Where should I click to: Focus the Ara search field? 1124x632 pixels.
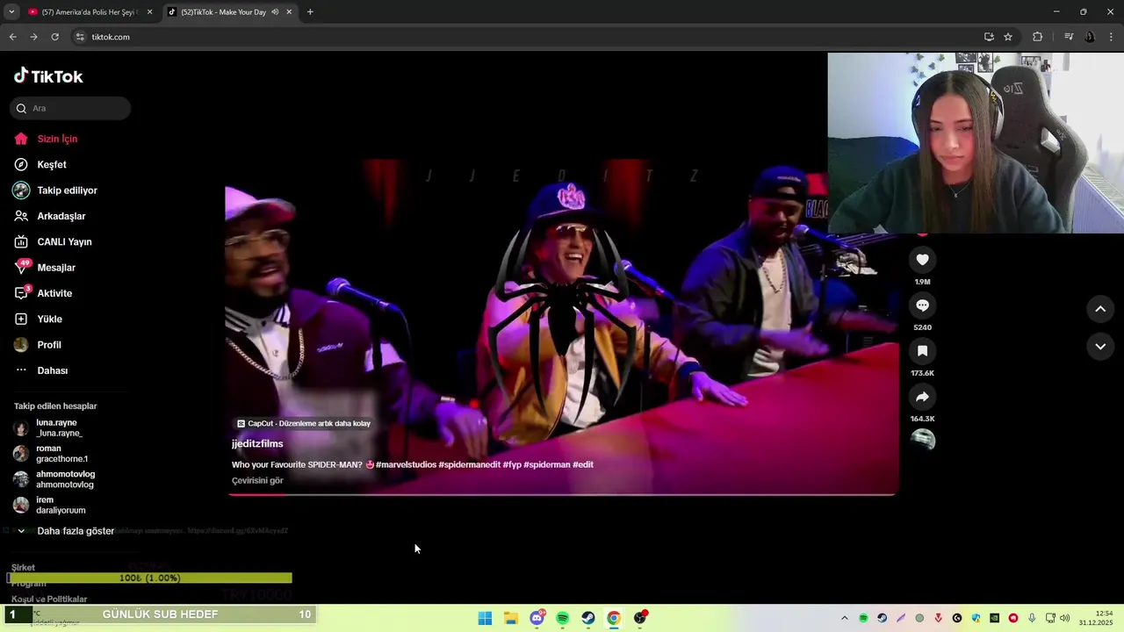click(70, 108)
